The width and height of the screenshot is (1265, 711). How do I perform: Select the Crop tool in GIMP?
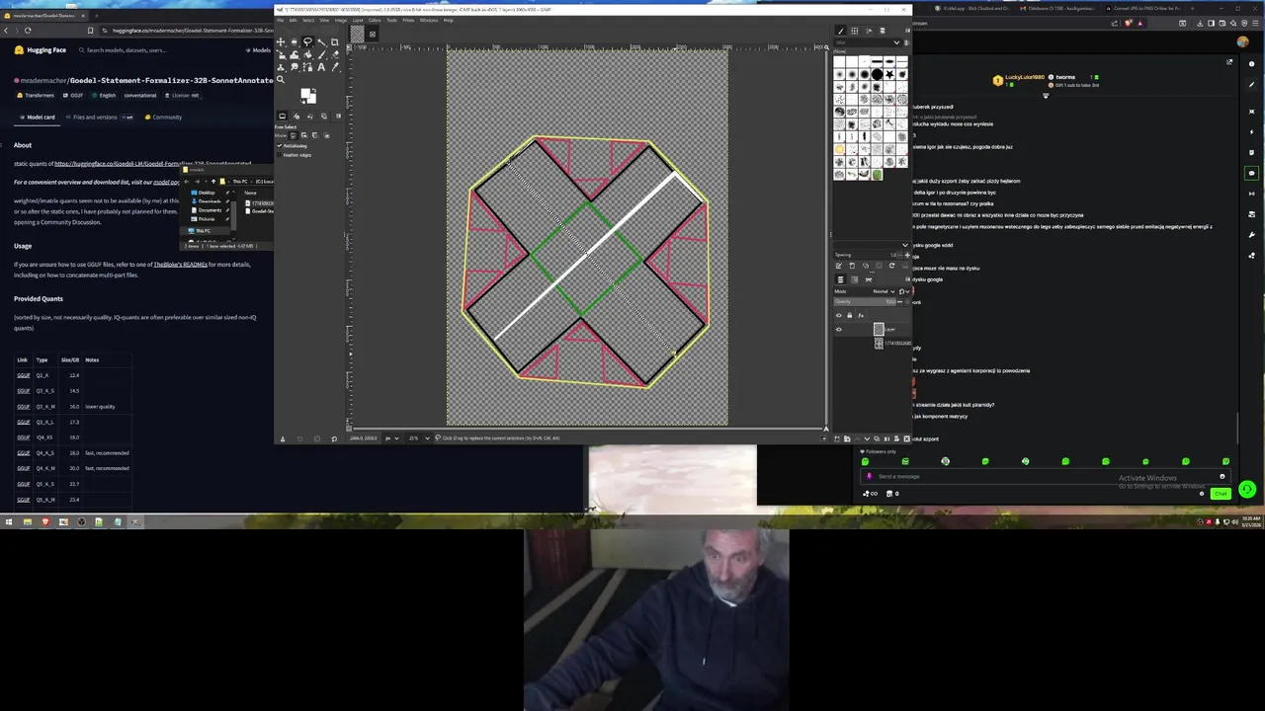point(335,42)
